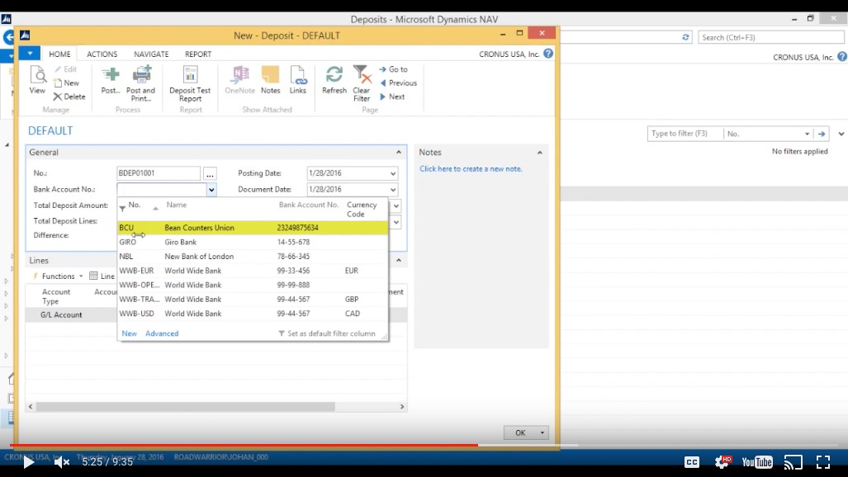Click here to create a new note

point(471,168)
